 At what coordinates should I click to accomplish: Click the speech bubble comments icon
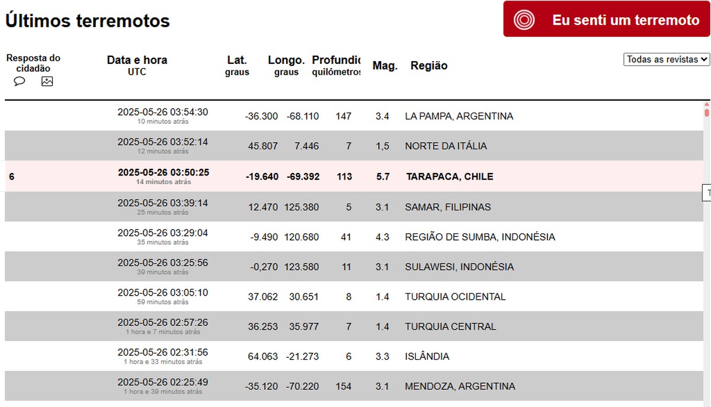pyautogui.click(x=20, y=81)
